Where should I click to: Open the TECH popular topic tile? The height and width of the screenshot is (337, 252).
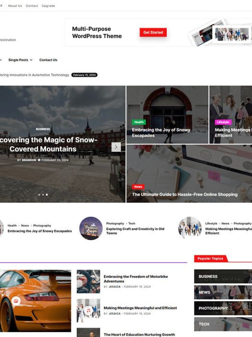223,324
